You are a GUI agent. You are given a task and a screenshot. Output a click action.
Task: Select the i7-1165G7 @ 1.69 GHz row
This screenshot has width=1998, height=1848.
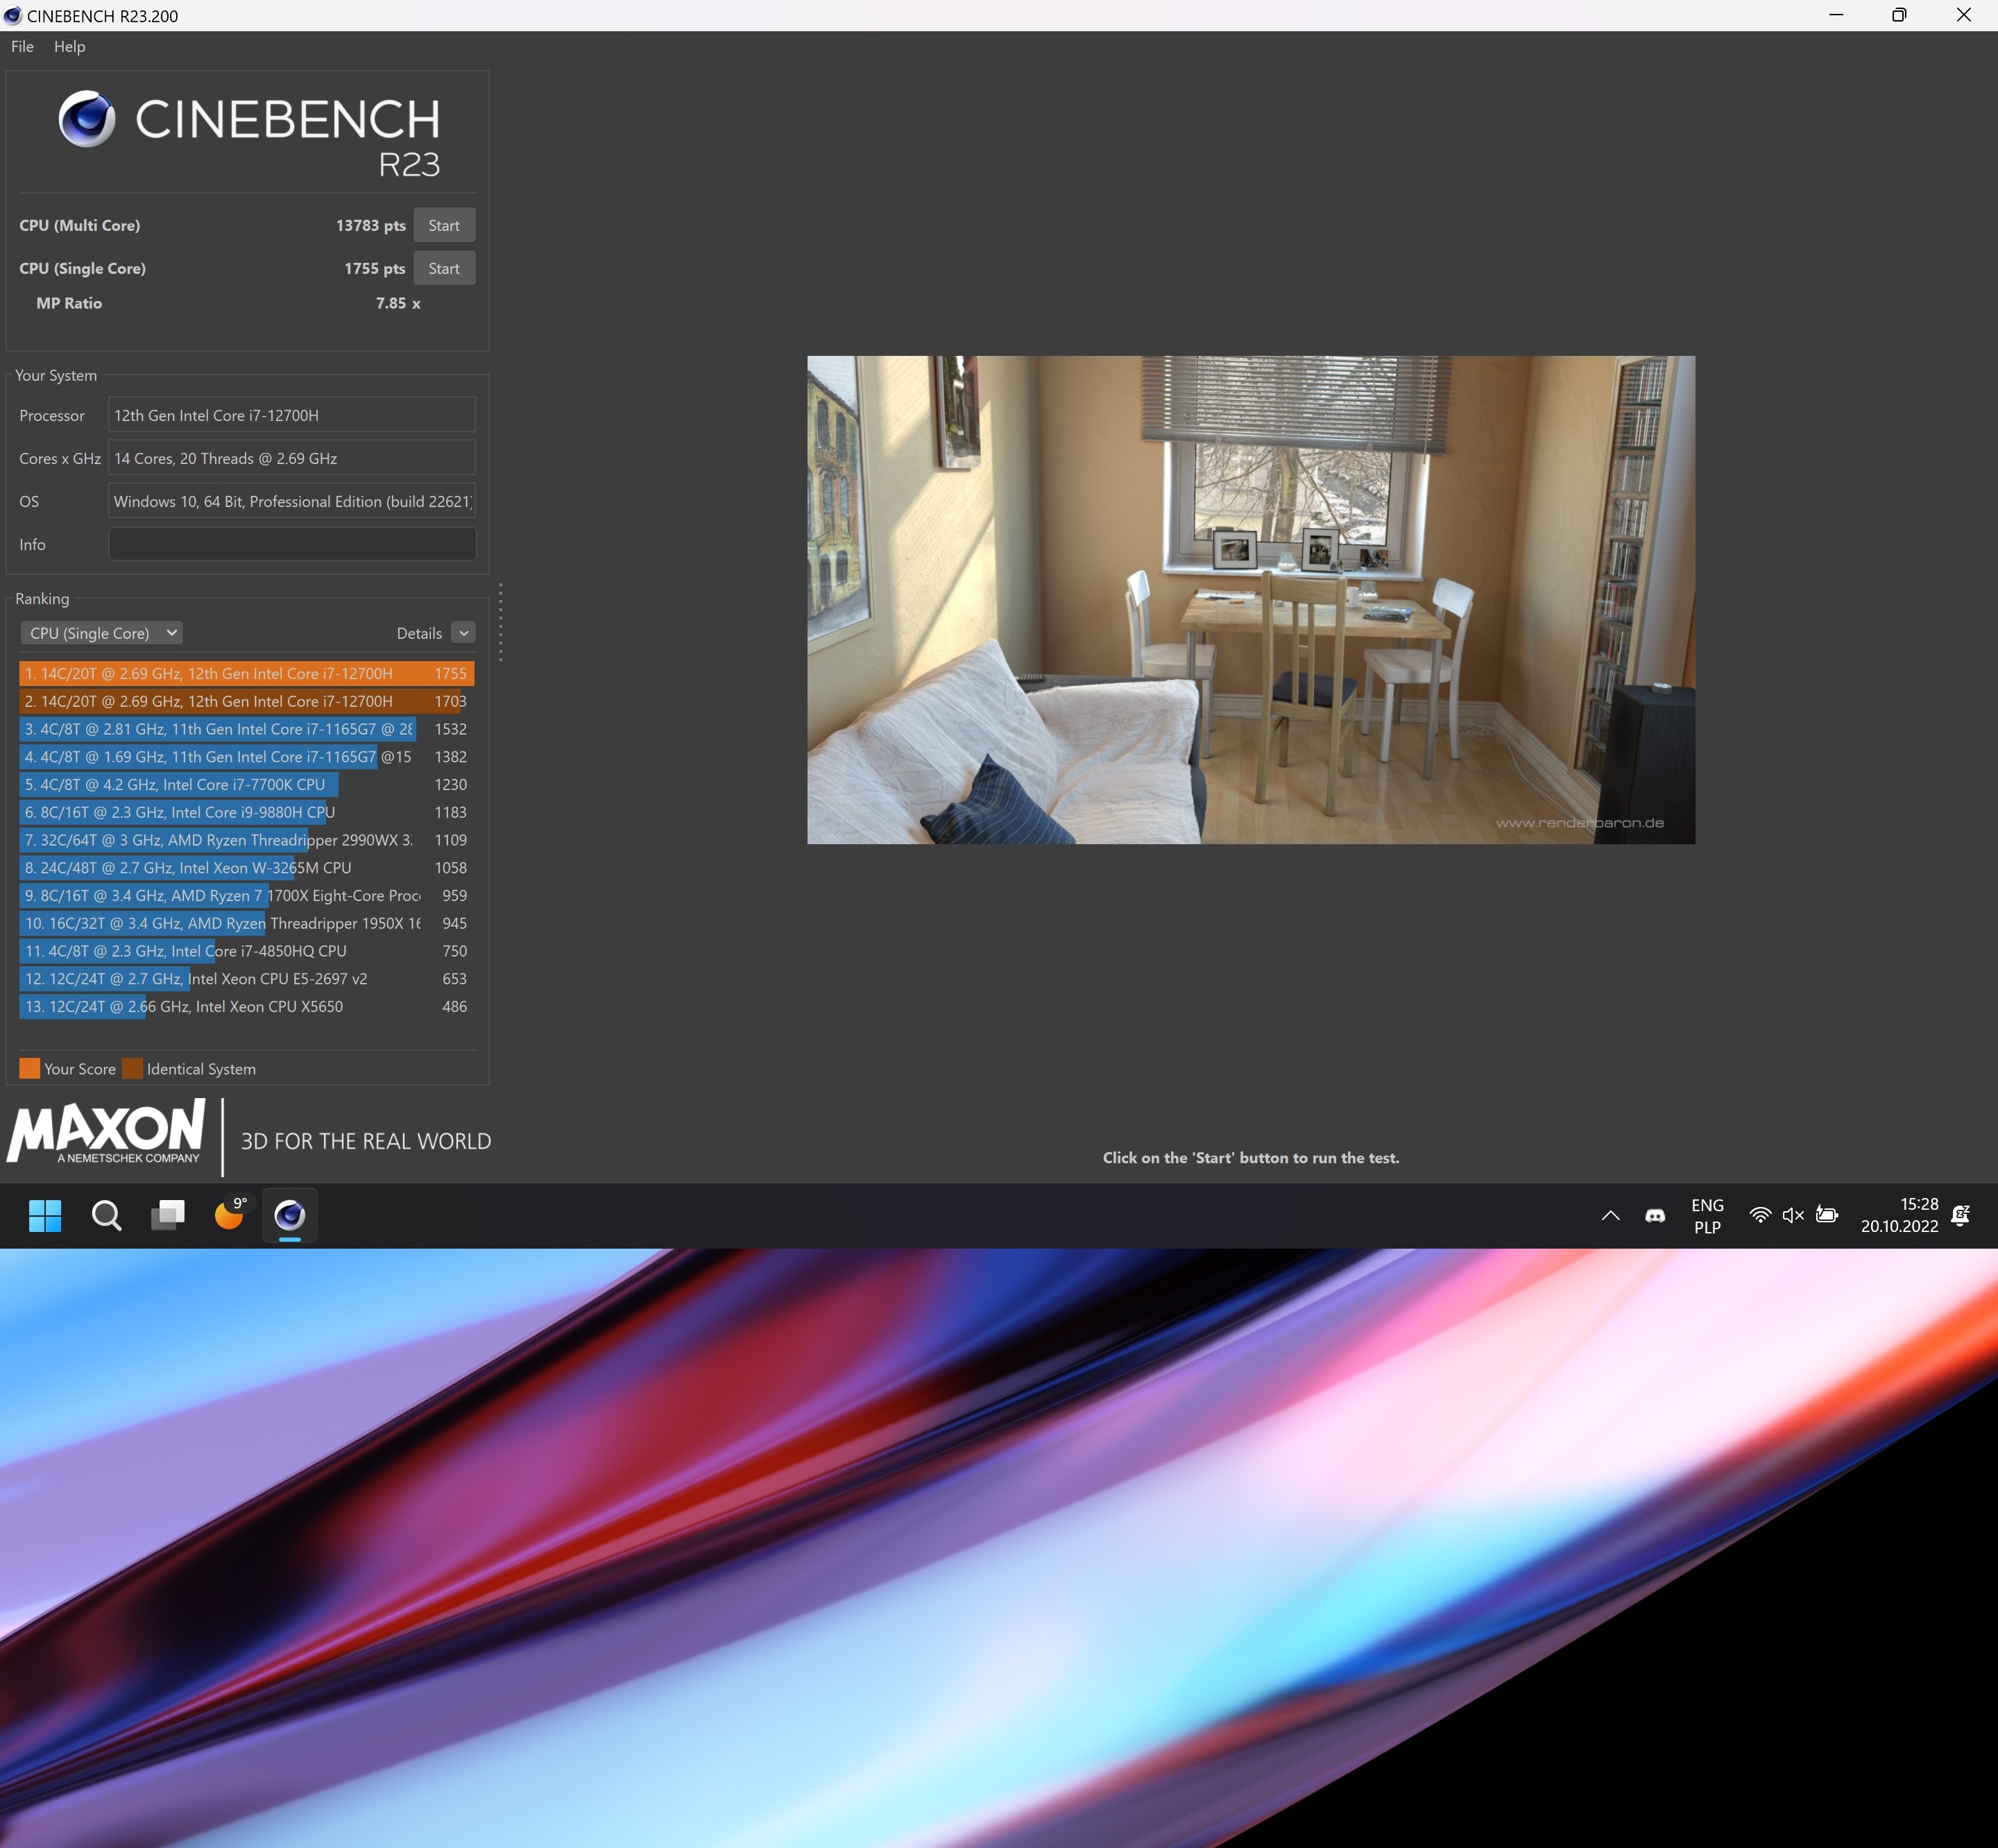pyautogui.click(x=246, y=757)
